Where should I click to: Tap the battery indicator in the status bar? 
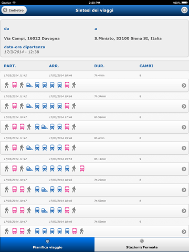(x=185, y=3)
